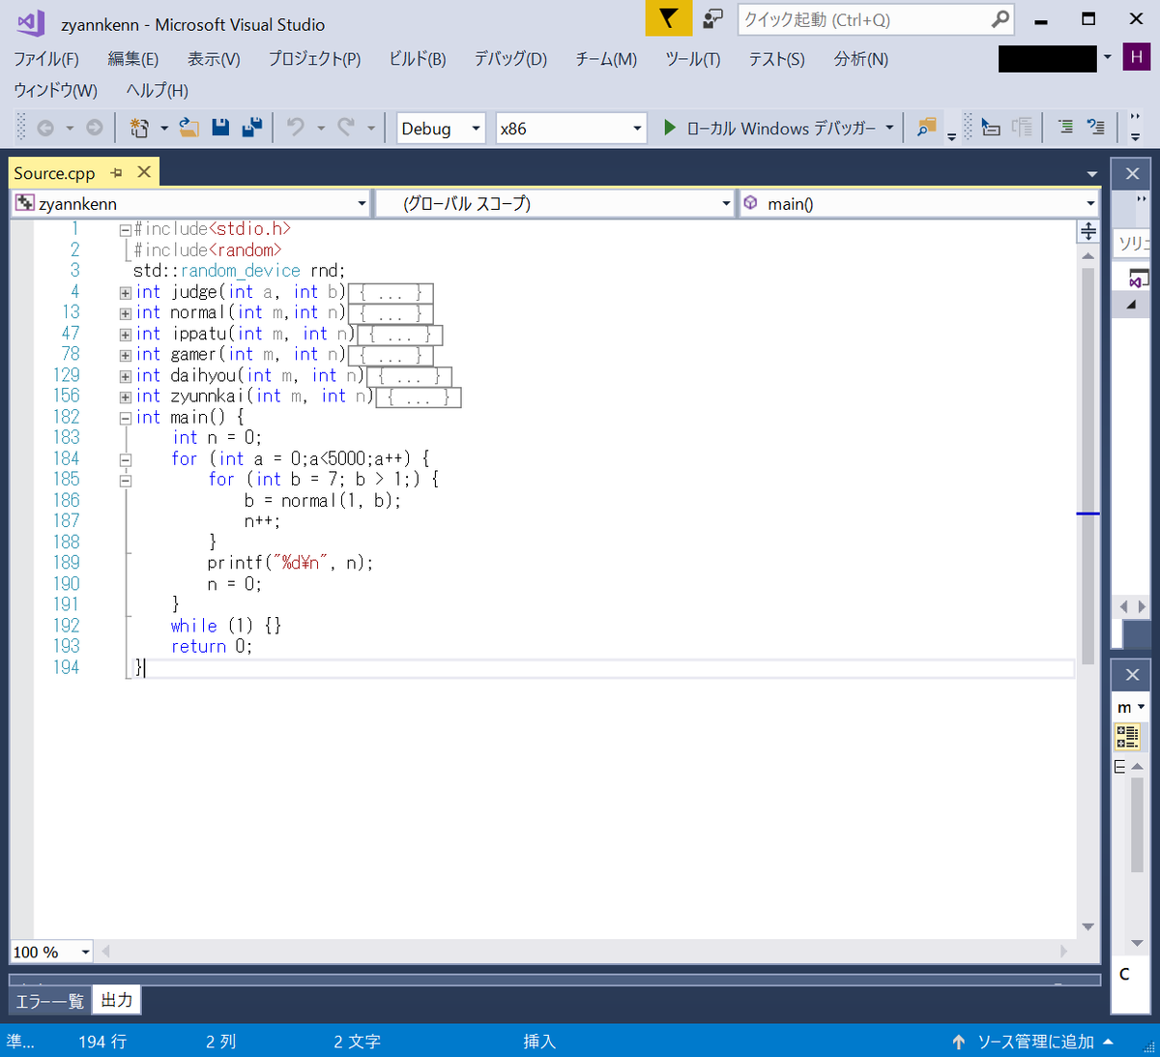Click the collapsed {...} box after judge
Screen dimensions: 1160x1057
[x=391, y=292]
